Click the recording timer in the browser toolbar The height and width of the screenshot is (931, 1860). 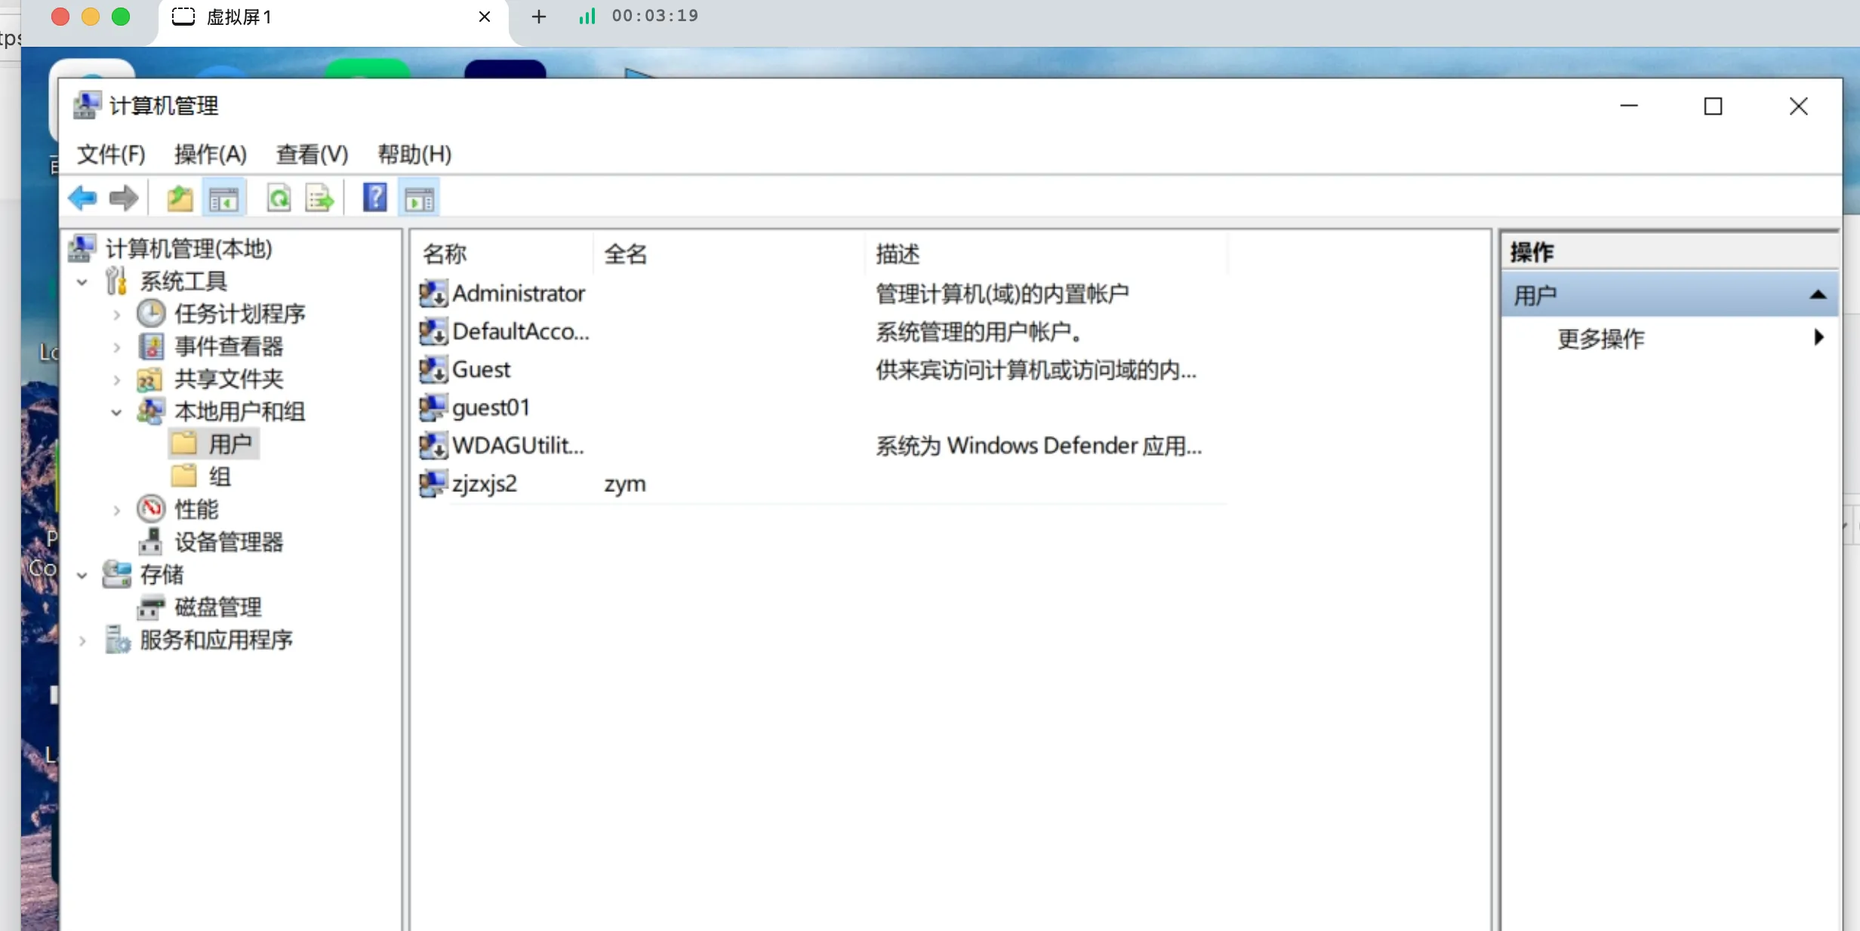654,16
